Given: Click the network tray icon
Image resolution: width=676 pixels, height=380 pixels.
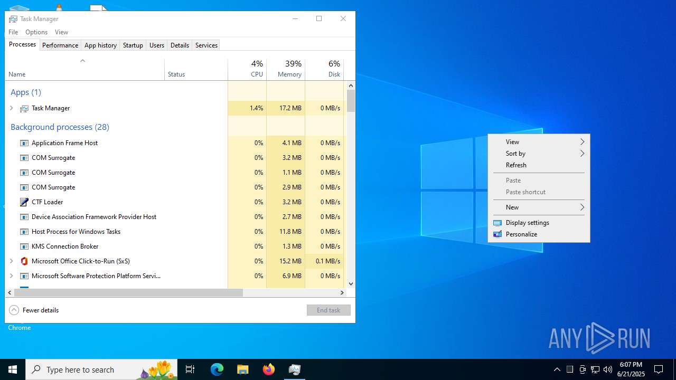Looking at the screenshot, I should pos(595,369).
